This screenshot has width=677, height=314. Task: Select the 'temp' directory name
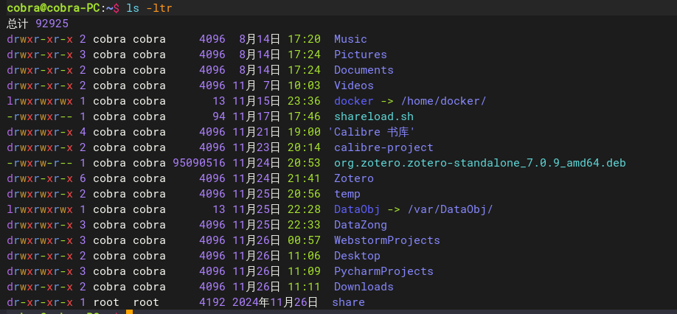coord(347,194)
